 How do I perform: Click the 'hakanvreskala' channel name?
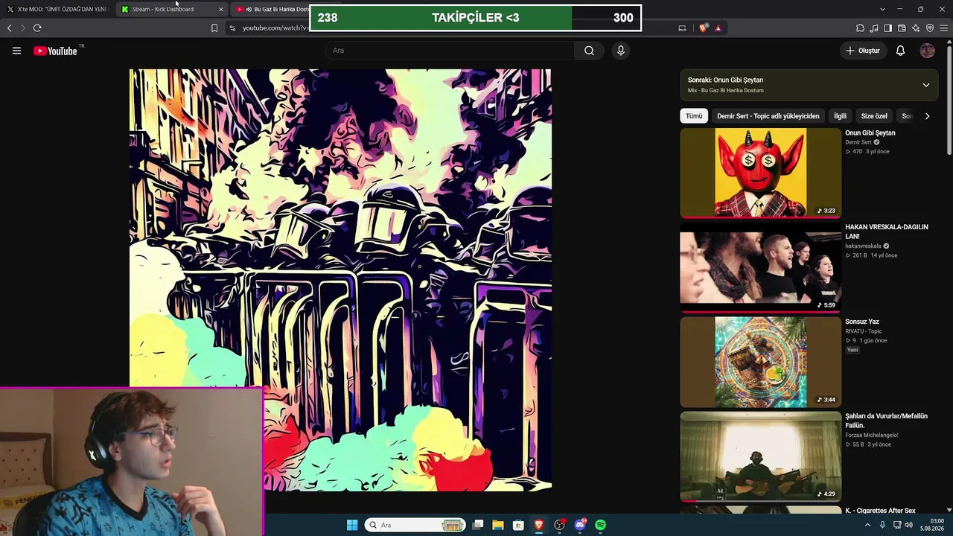863,246
